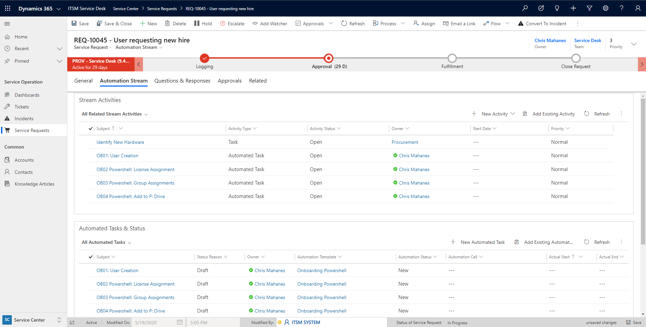Open the settings gear icon
The width and height of the screenshot is (646, 327).
click(606, 8)
